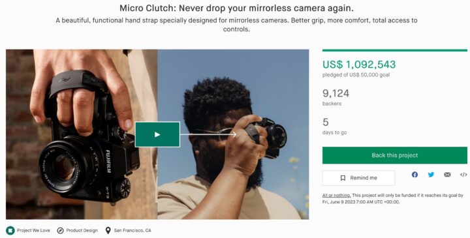Click the US$ 1,092,543 pledged amount
The image size is (470, 238).
click(359, 65)
